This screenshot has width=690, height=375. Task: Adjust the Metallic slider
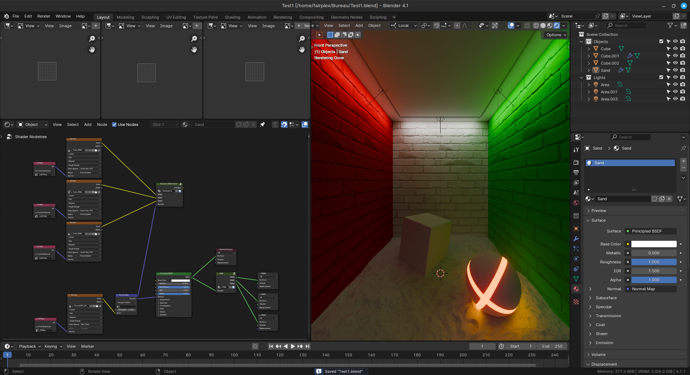click(654, 253)
